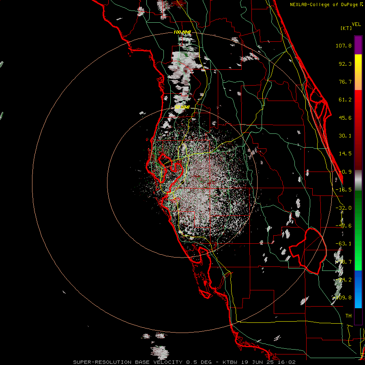Viewport: 365px width, 365px height.
Task: Select the -0.9 scale value
Action: (345, 172)
